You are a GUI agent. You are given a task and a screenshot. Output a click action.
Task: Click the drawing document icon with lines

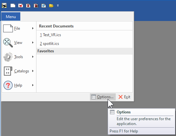[36, 5]
